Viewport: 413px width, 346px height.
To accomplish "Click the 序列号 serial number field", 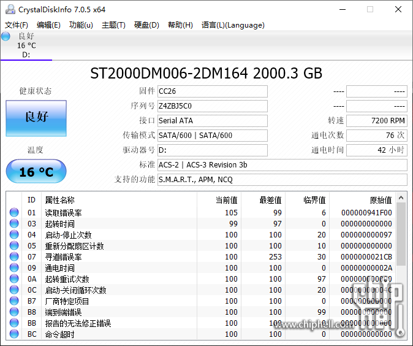I will [212, 106].
